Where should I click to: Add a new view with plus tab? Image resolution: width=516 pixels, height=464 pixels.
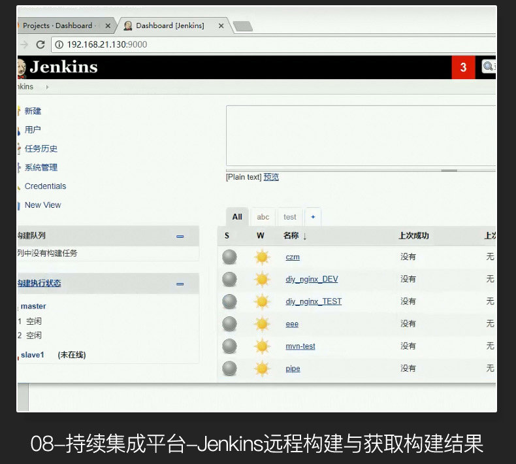[x=313, y=217]
